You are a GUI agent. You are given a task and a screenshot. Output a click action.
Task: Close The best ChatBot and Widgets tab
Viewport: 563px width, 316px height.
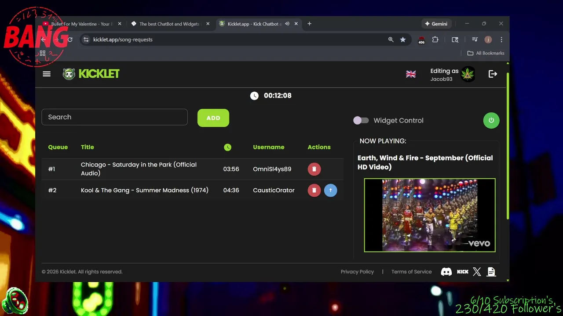click(x=208, y=24)
